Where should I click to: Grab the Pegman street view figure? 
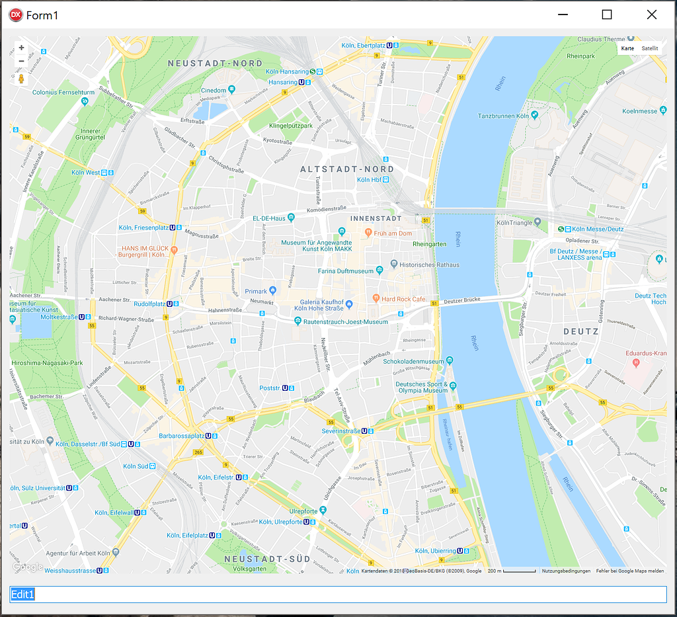20,78
